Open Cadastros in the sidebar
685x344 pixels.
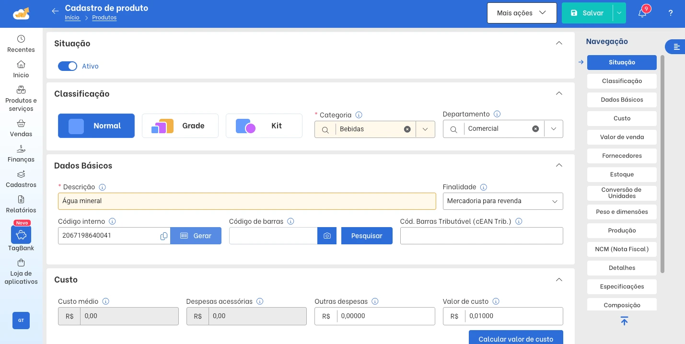[21, 179]
